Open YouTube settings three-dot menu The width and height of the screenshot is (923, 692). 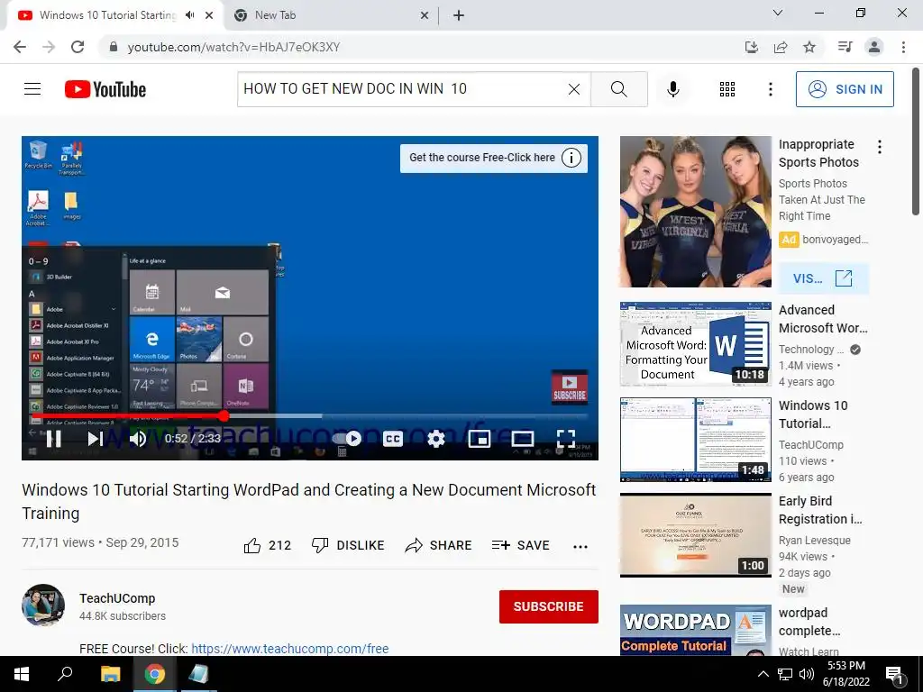[x=770, y=89]
